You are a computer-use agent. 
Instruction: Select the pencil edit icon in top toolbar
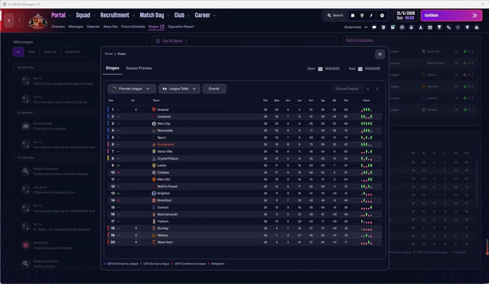point(371,15)
